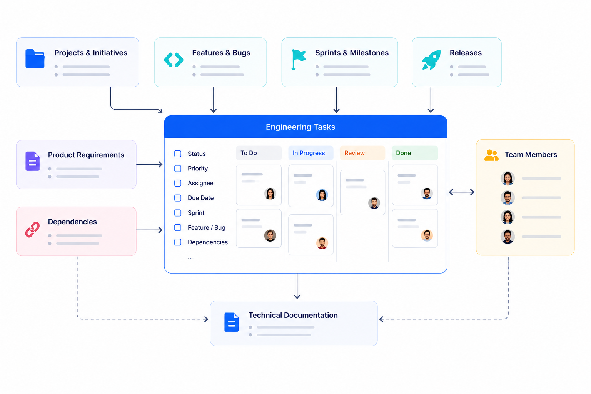Open the To Do column header
The image size is (591, 394).
coord(259,153)
